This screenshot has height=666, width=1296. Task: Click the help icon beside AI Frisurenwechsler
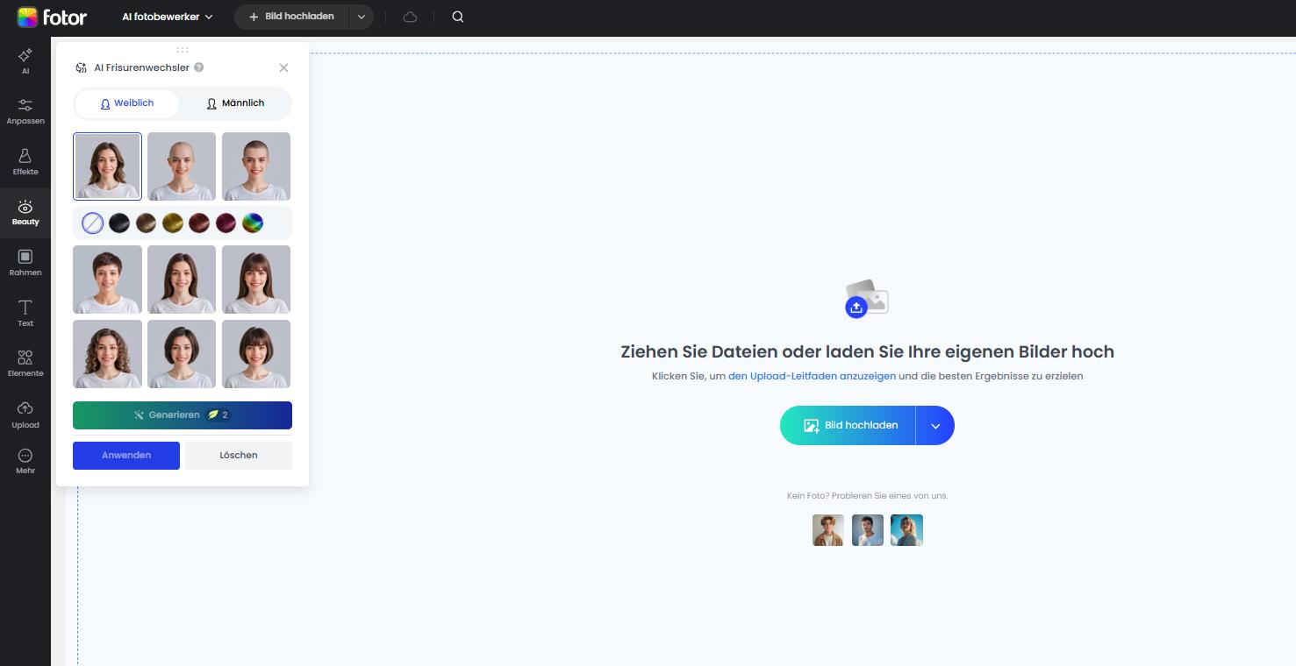(x=199, y=67)
